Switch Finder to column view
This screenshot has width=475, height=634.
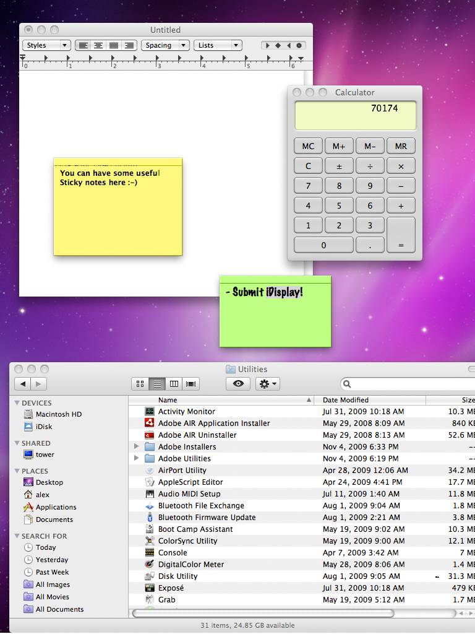pyautogui.click(x=174, y=384)
